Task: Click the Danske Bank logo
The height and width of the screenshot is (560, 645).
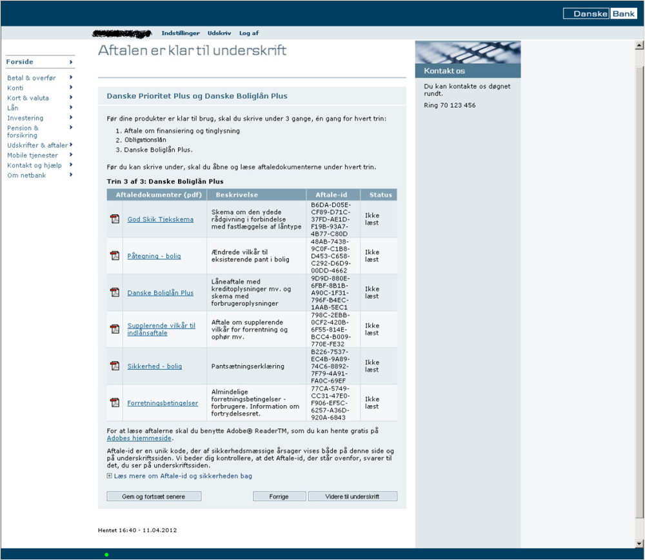Action: point(600,14)
